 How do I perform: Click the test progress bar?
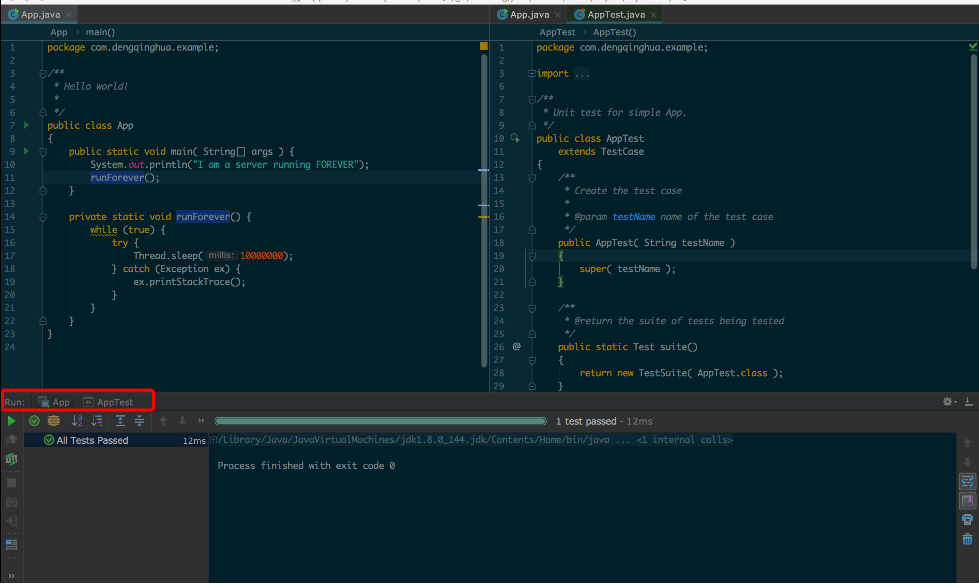pos(380,421)
